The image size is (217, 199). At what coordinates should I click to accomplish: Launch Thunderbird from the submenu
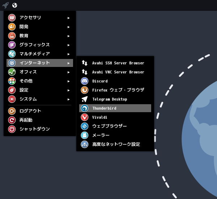[x=115, y=108]
